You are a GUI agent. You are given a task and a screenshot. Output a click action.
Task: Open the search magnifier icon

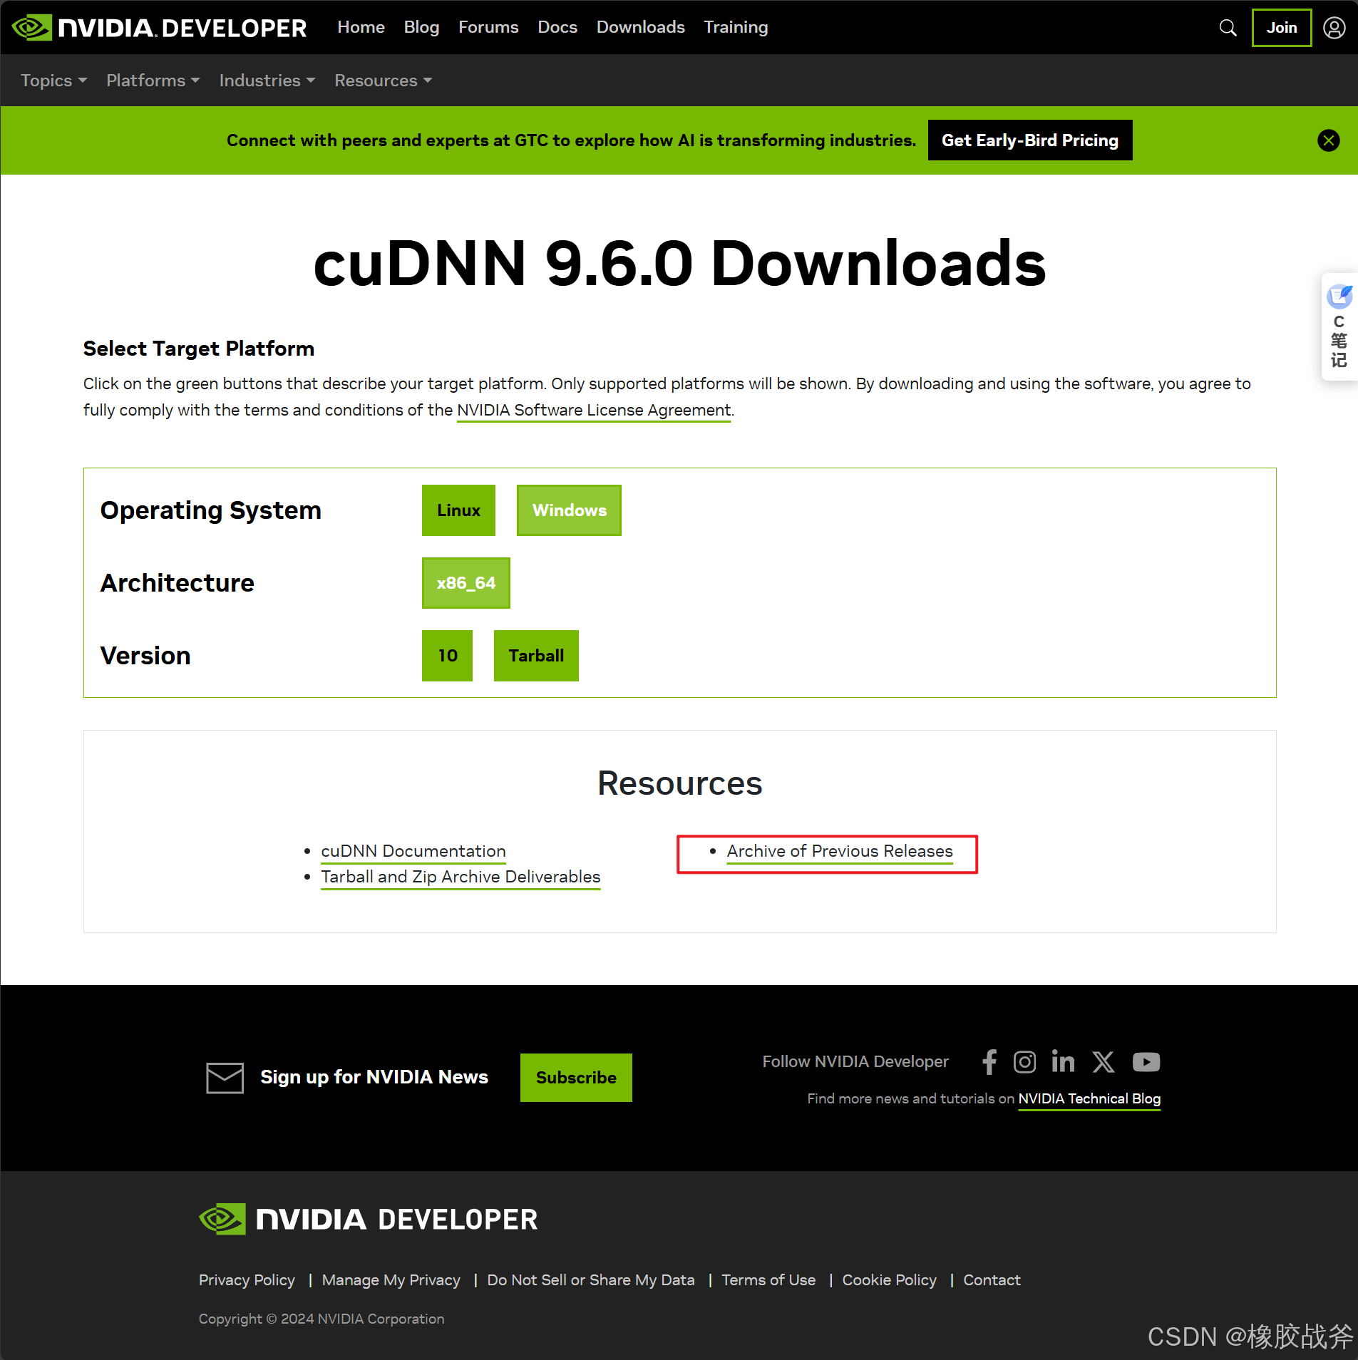(1228, 28)
